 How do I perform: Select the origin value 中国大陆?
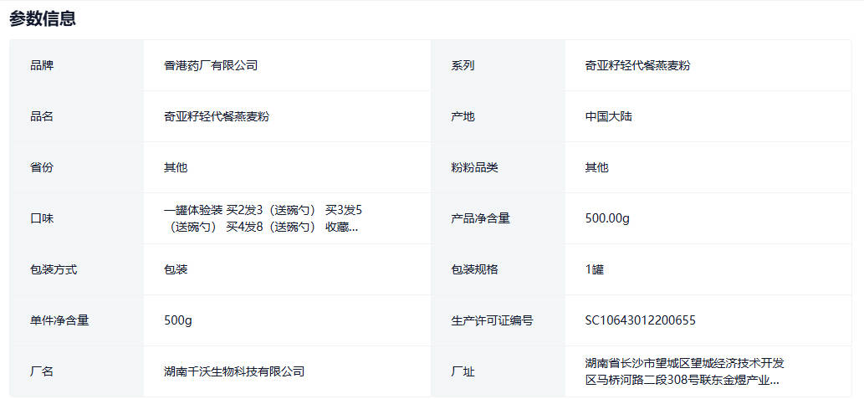click(x=608, y=116)
